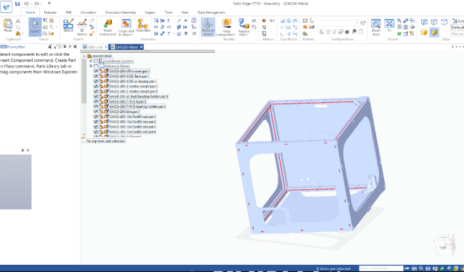Toggle the Move on Select tool
464x272 pixels.
[x=208, y=27]
